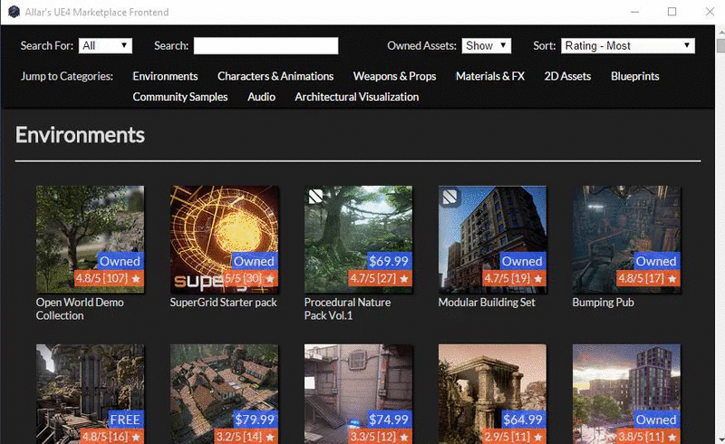Click the Procedural Nature Pack Vol.1 title
Screen dimensions: 725x444
(x=347, y=309)
